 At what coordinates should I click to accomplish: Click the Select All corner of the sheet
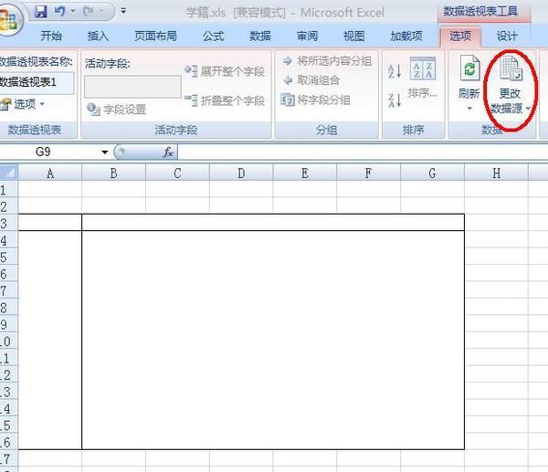9,173
